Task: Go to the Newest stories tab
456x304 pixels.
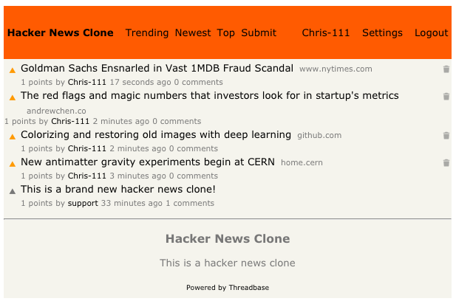Action: (x=193, y=33)
